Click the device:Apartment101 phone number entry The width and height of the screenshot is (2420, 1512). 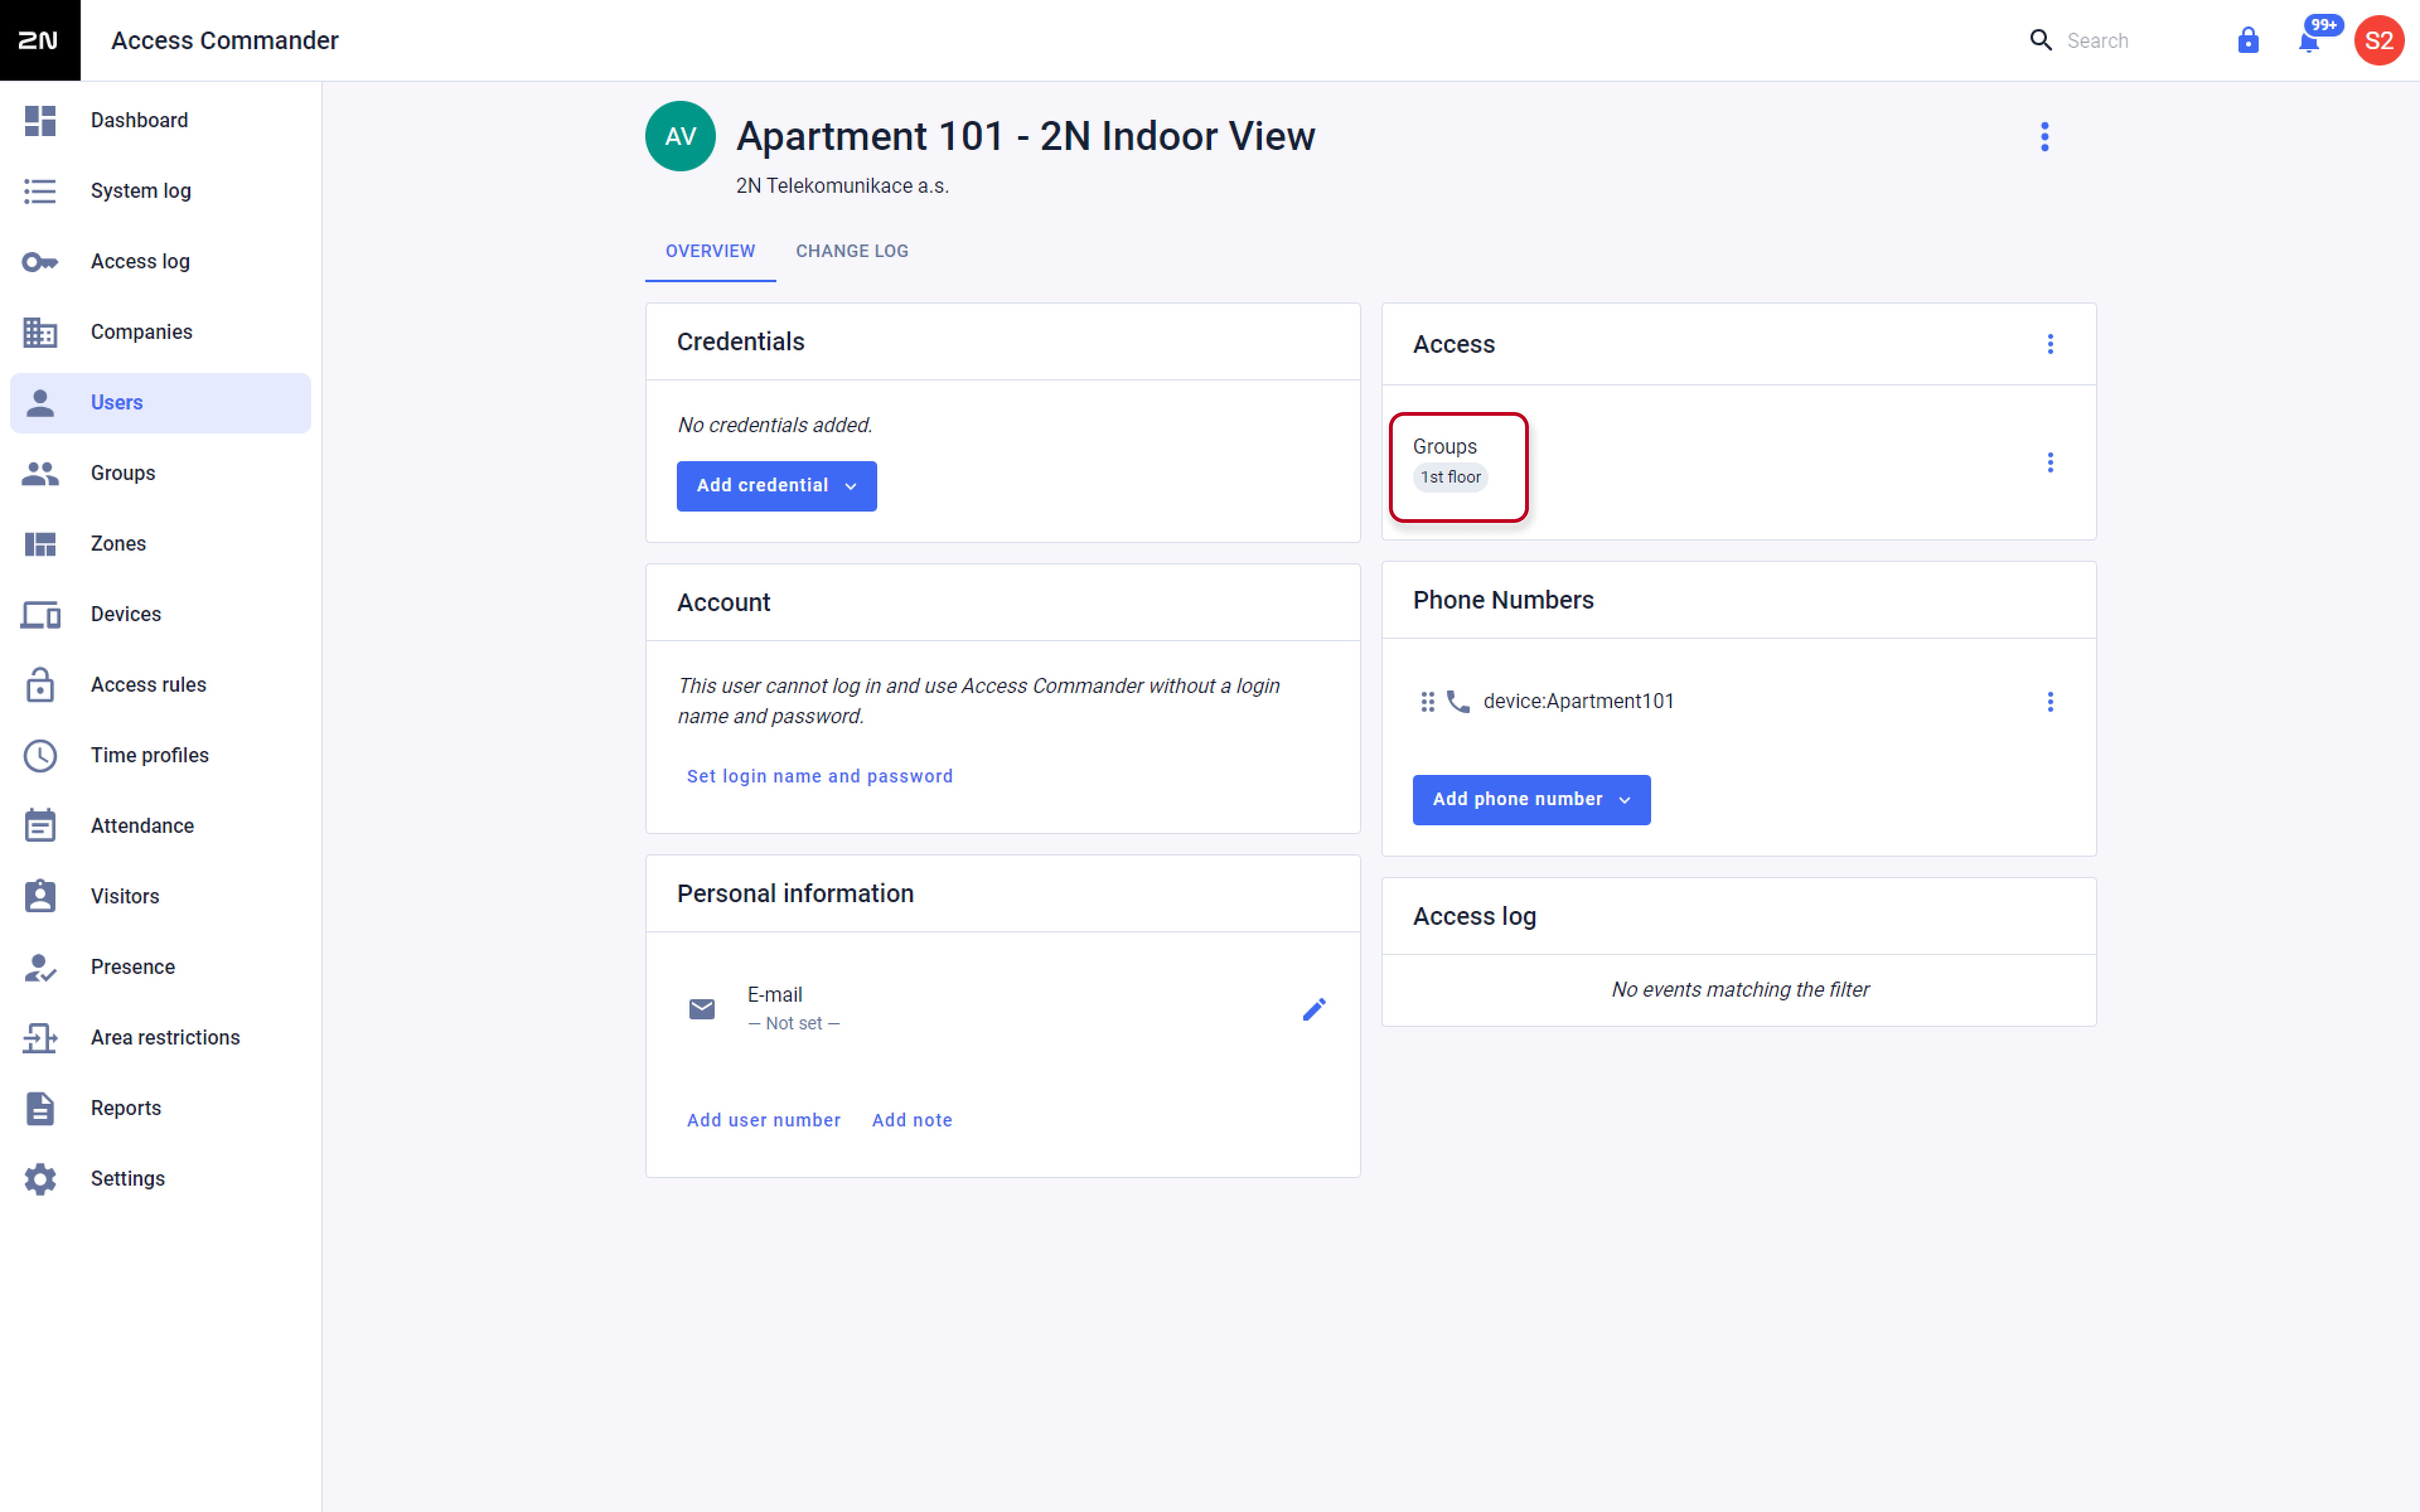pos(1578,702)
